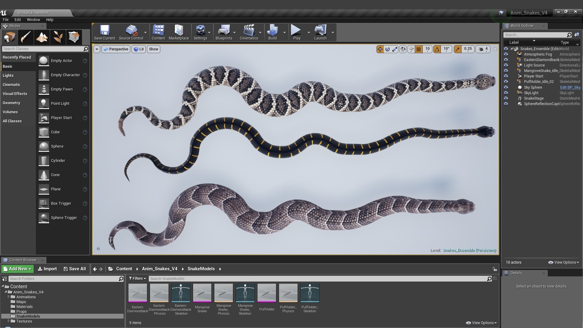583x328 pixels.
Task: Toggle rotation snapping in the viewport
Action: click(437, 49)
